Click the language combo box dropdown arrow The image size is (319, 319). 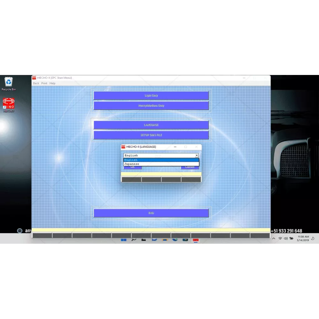coord(197,156)
